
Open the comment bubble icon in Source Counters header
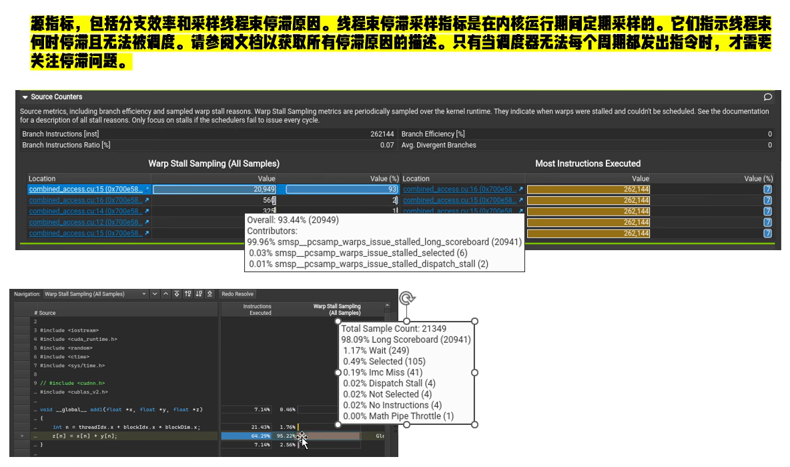(x=767, y=97)
